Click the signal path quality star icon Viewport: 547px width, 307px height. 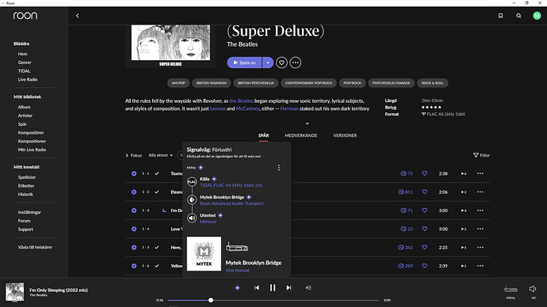point(237,288)
